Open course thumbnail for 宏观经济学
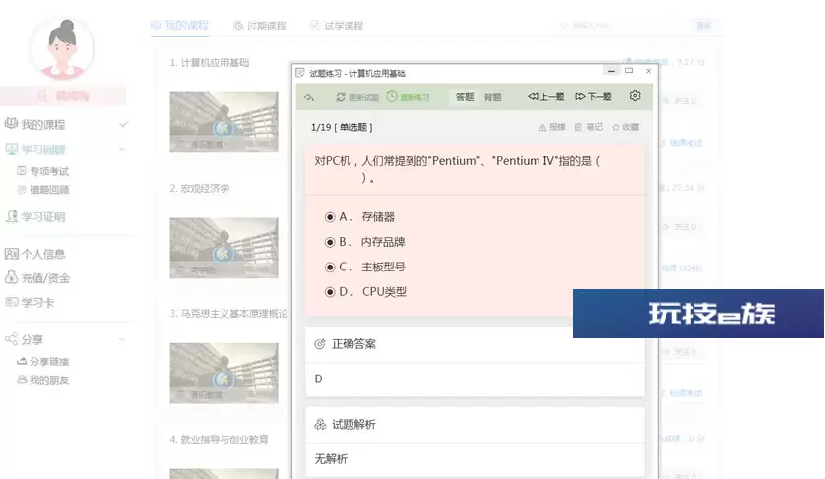Screen dimensions: 825x479 click(223, 248)
